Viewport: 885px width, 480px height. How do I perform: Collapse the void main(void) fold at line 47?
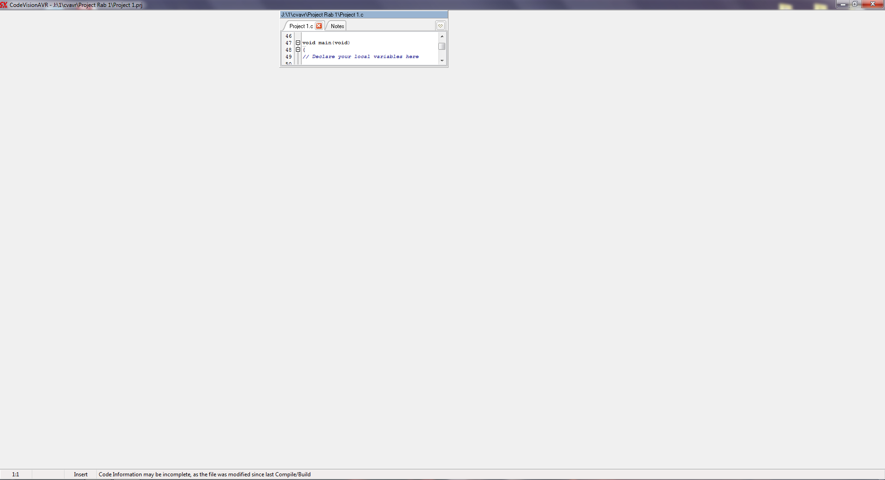tap(298, 43)
